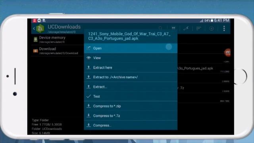Tap the orange floating action button

tap(227, 53)
